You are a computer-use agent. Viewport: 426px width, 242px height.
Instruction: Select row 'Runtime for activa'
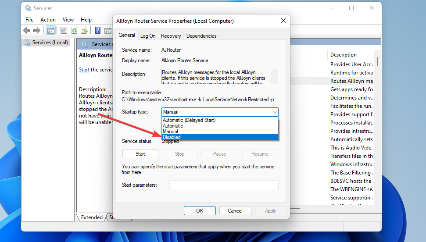pyautogui.click(x=351, y=72)
